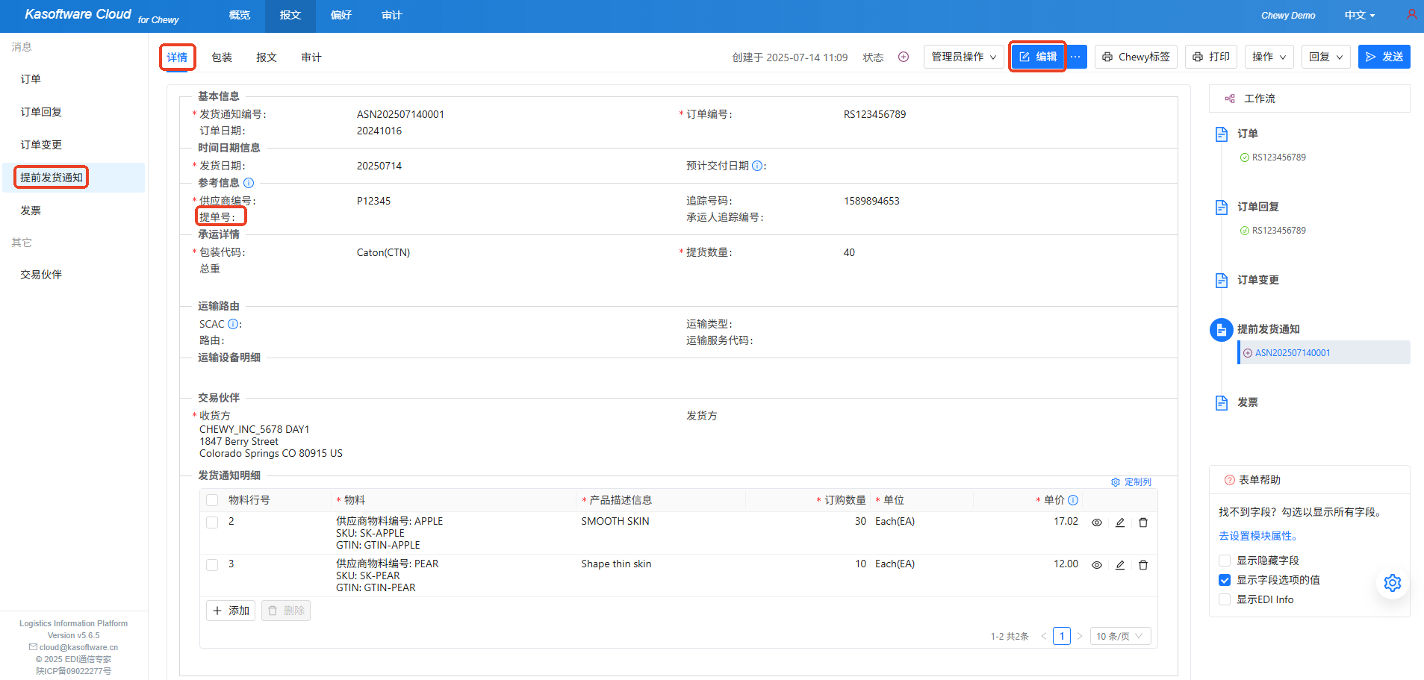View details of APPLE line item
The height and width of the screenshot is (680, 1424).
coord(1097,523)
